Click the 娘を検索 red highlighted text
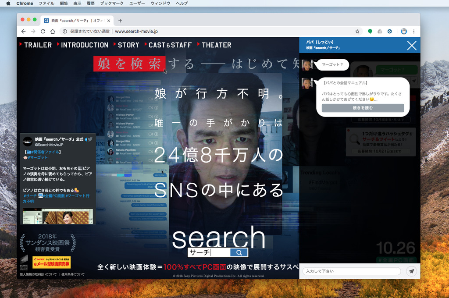 tap(129, 64)
